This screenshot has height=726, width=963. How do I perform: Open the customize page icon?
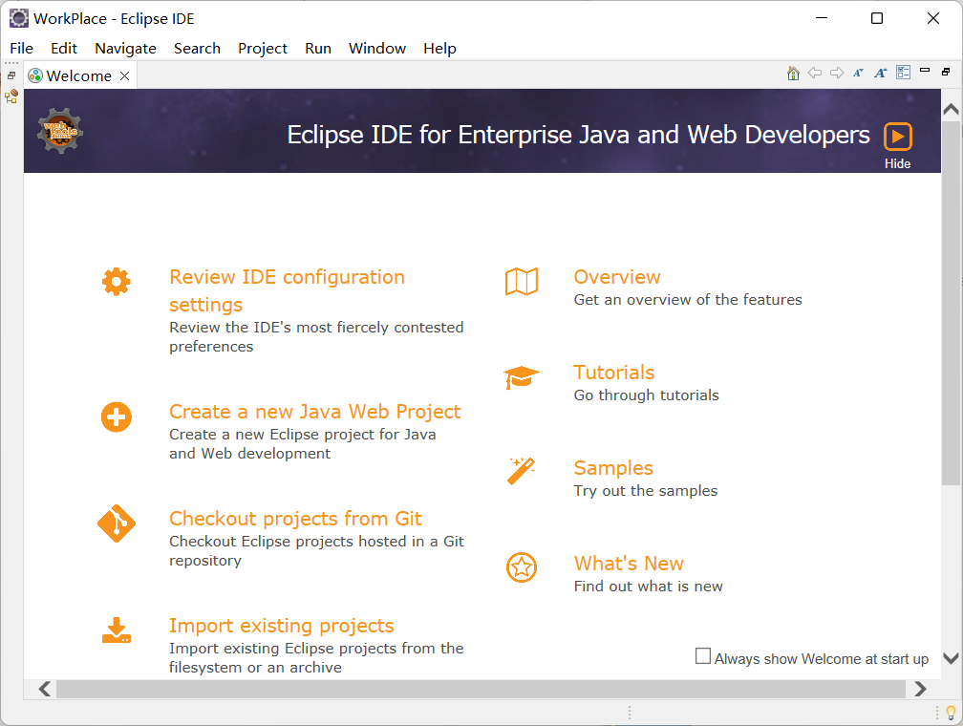(x=903, y=73)
